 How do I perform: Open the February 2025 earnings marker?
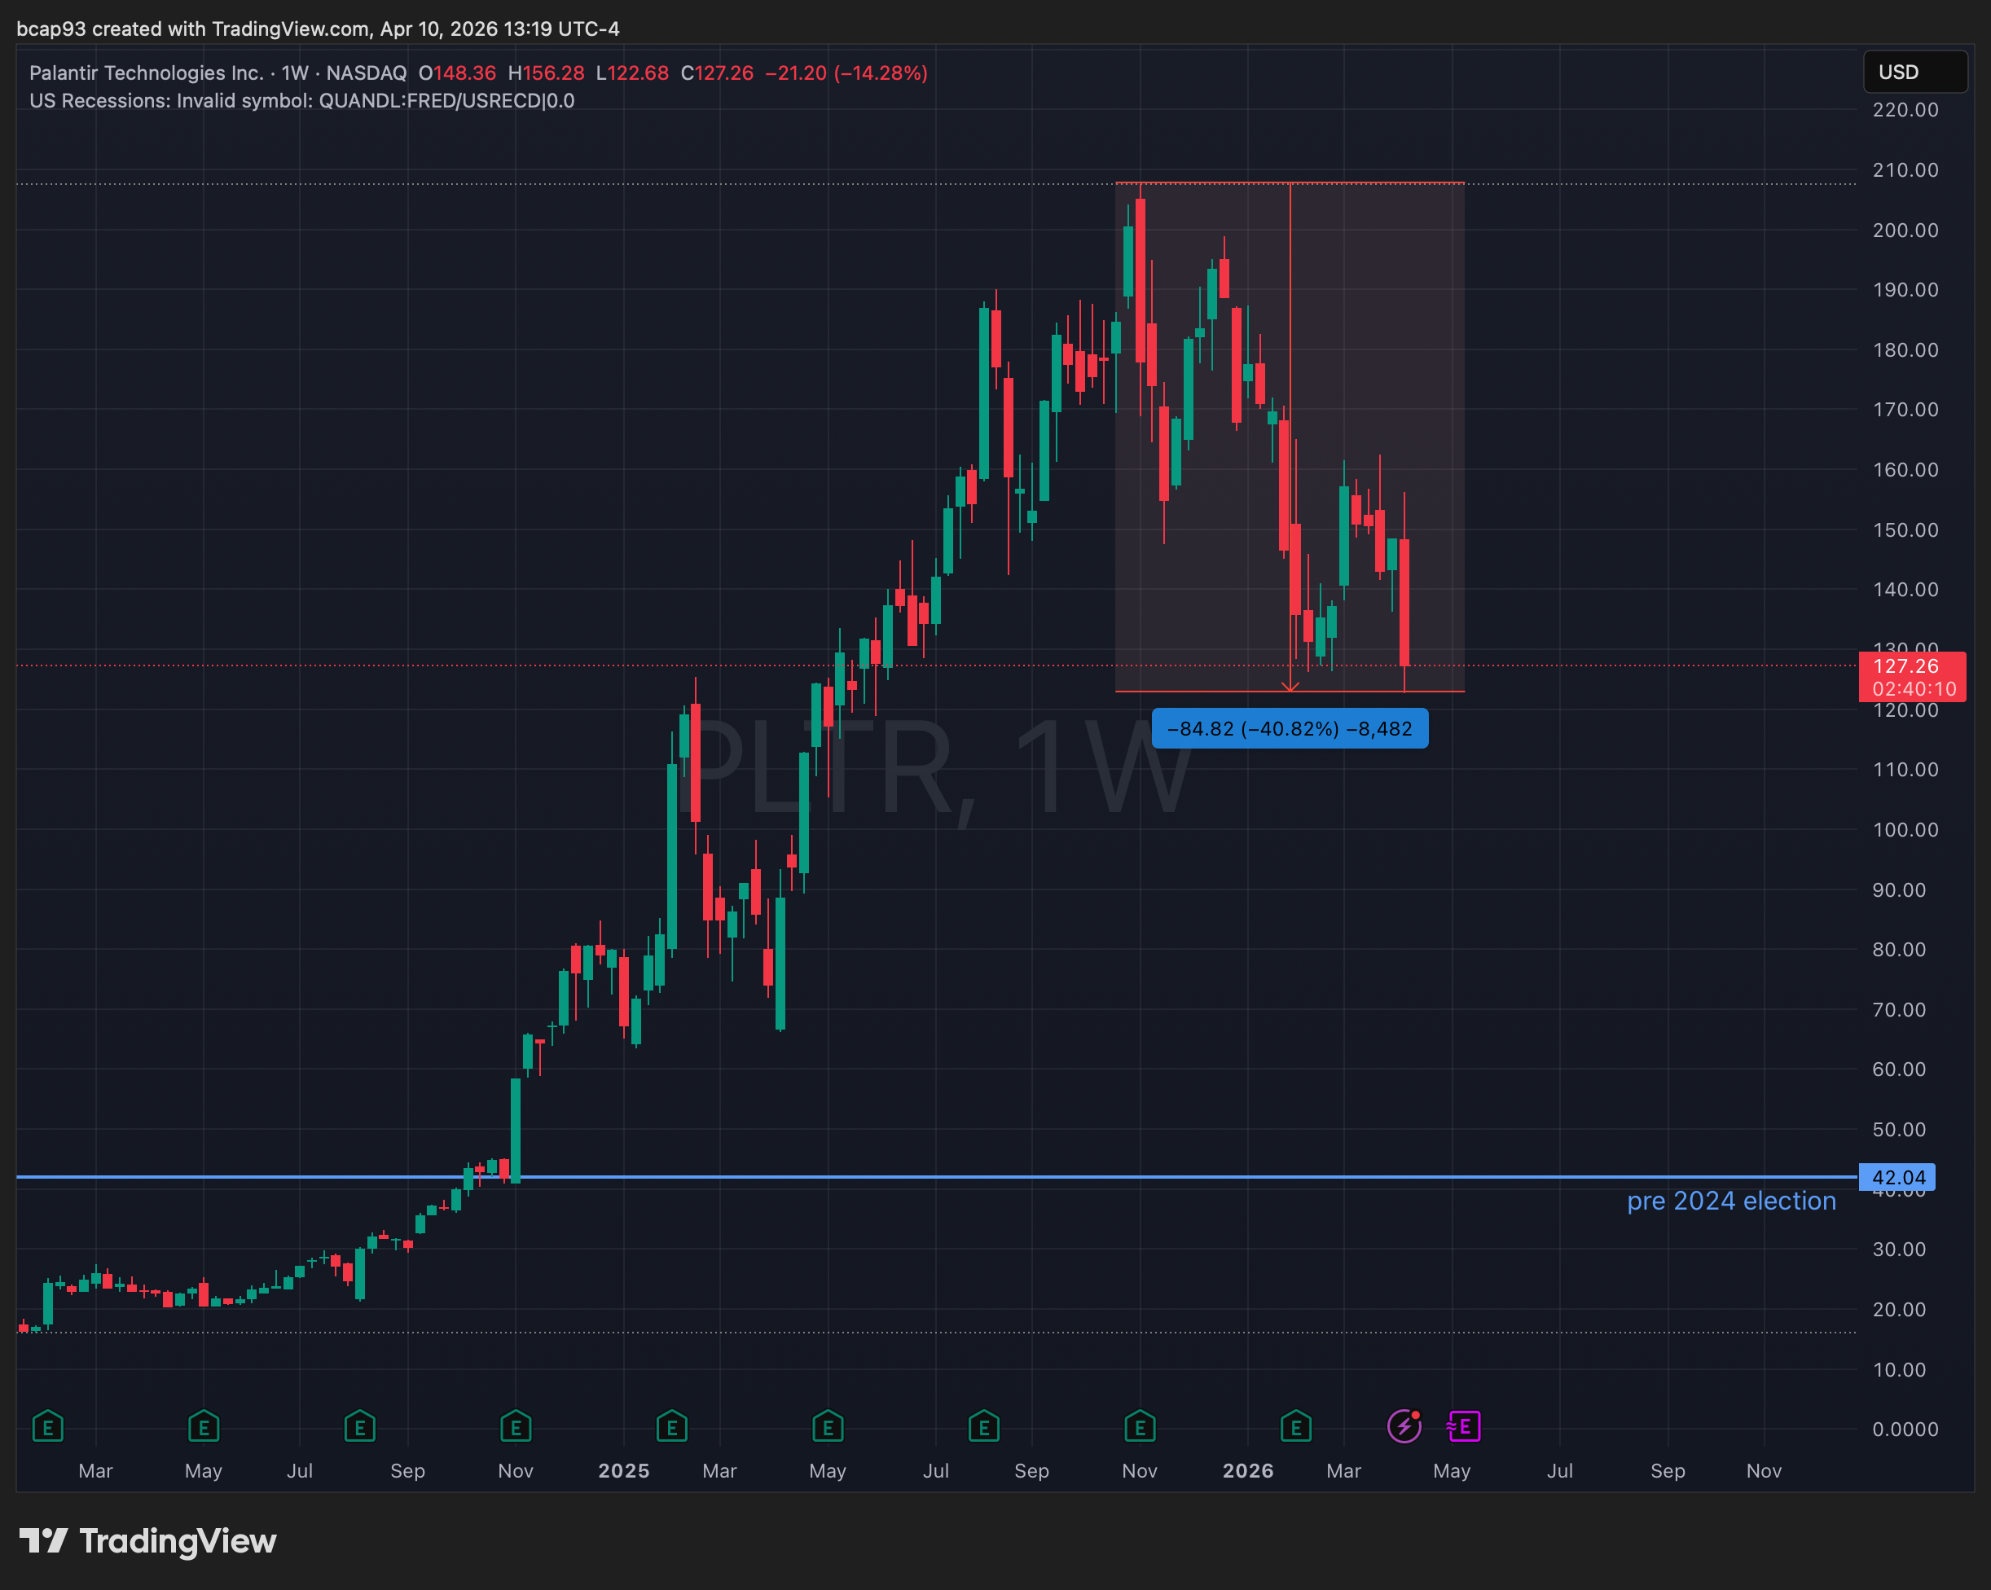click(671, 1426)
